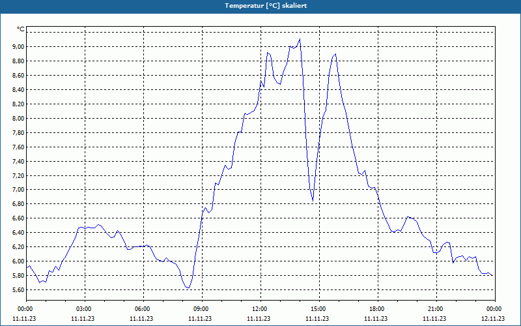Select the 8,80 y-axis value
Screen dimensions: 521x326
click(x=18, y=61)
